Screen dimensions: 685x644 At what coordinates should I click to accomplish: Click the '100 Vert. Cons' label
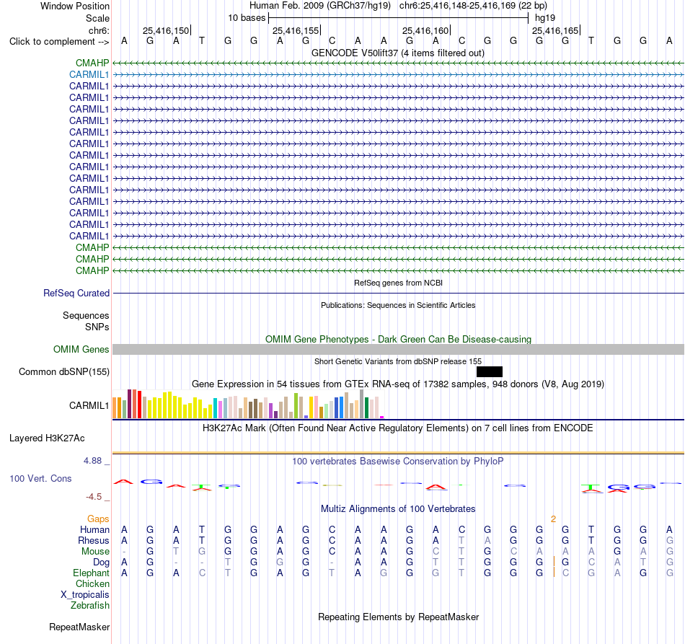coord(40,479)
